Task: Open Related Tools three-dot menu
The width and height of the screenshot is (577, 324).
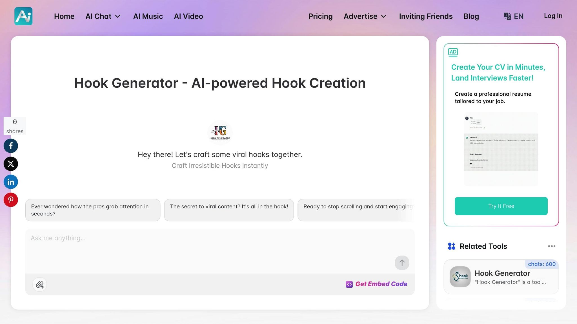Action: tap(552, 246)
